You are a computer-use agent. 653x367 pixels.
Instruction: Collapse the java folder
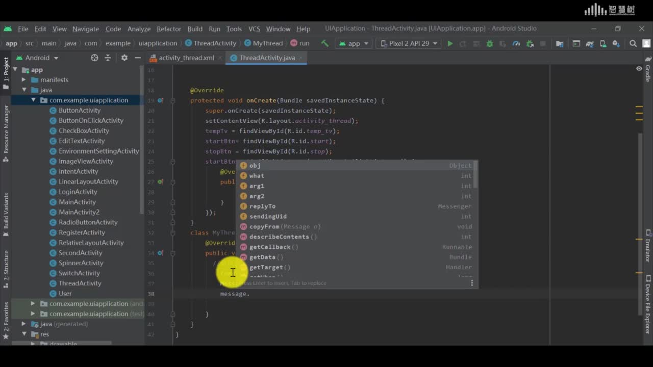tap(23, 90)
